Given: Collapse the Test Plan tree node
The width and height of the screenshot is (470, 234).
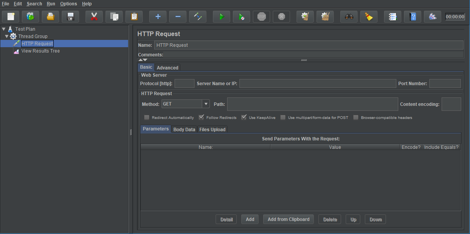Looking at the screenshot, I should [4, 29].
